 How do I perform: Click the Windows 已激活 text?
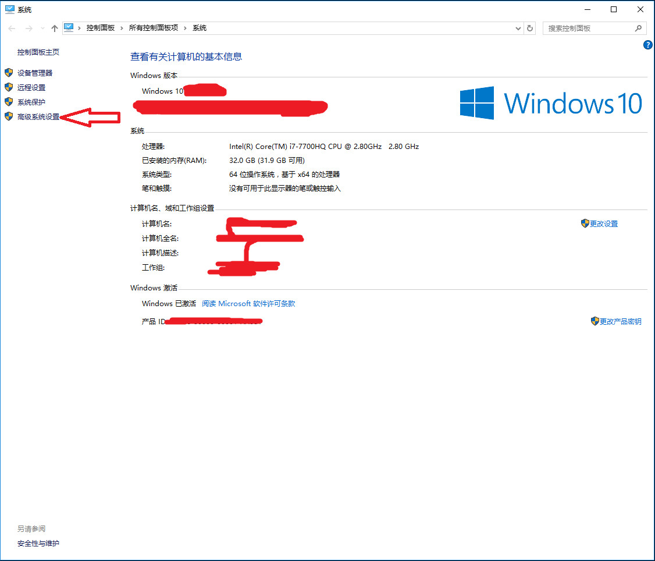coord(169,304)
